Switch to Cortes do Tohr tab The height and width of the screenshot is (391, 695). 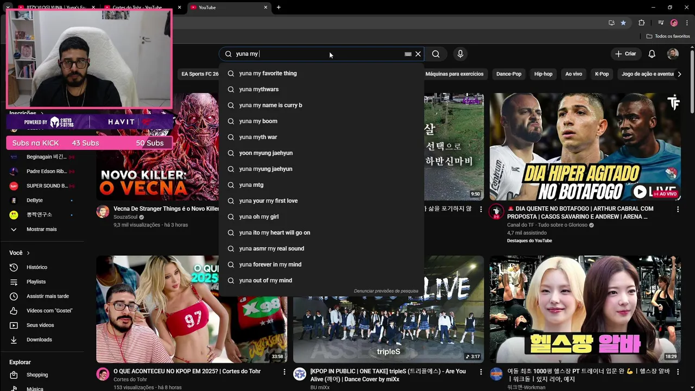[x=137, y=8]
